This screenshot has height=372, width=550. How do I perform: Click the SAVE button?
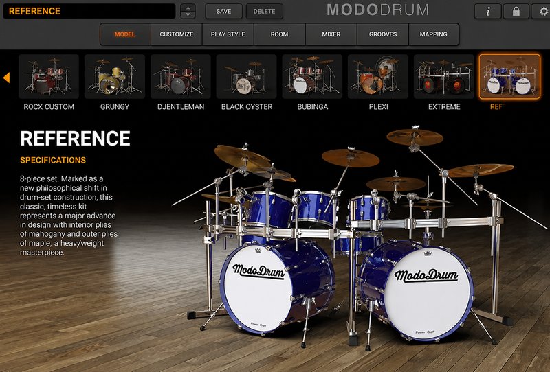223,11
